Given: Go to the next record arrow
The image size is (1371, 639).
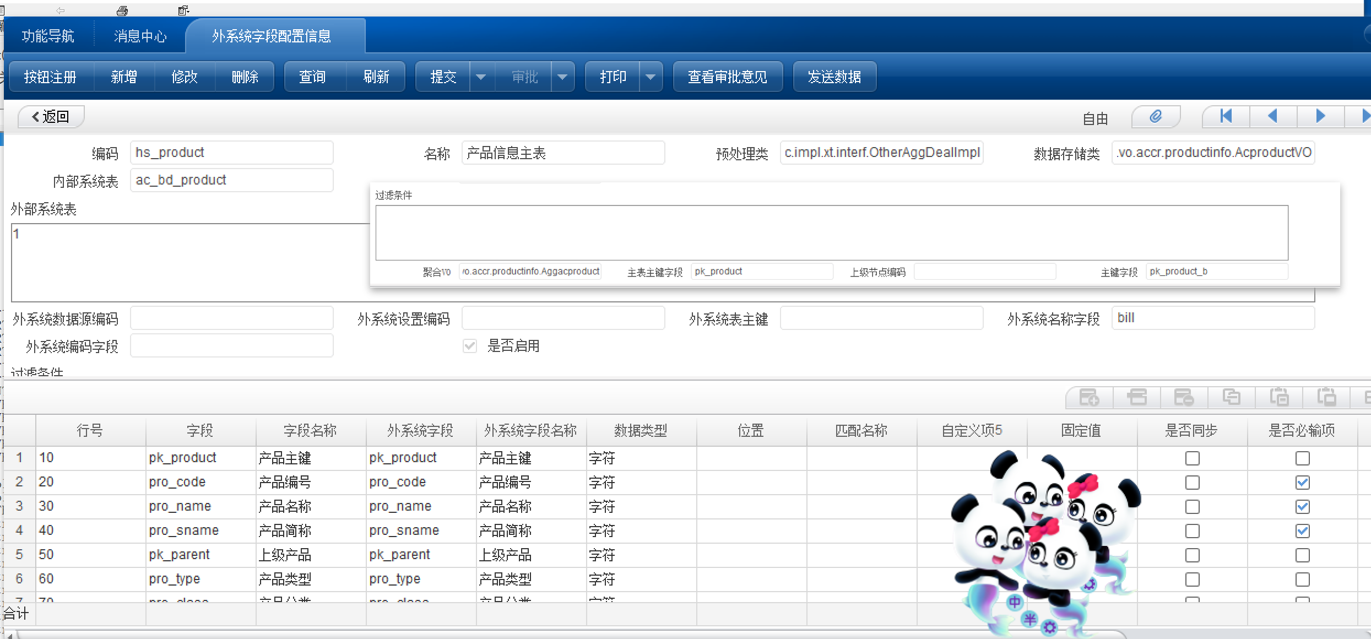Looking at the screenshot, I should [x=1320, y=116].
